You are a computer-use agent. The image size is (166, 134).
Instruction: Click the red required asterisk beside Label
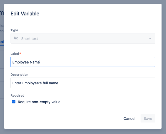click(x=20, y=54)
